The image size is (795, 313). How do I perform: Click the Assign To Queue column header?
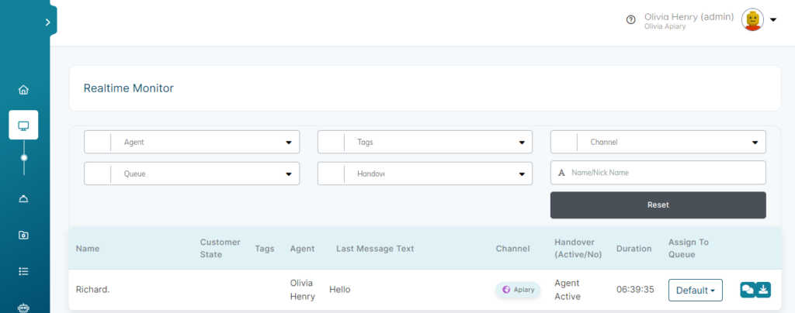tap(689, 248)
